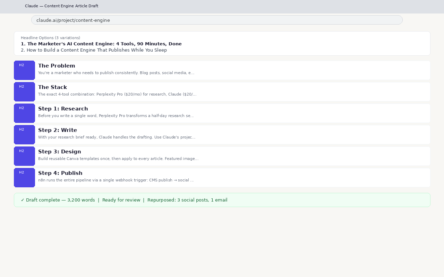
Task: Open The Stack section heading
Action: [x=52, y=87]
